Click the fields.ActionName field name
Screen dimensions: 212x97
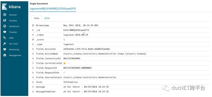click(x=47, y=54)
